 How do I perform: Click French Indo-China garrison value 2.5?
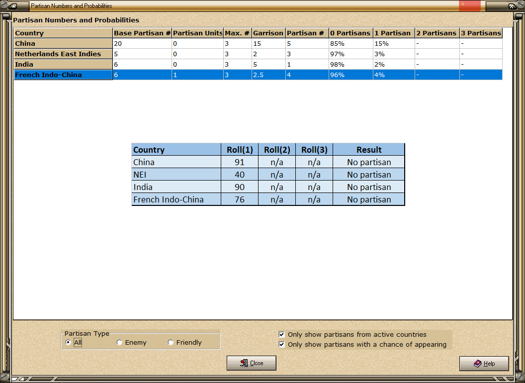(268, 75)
